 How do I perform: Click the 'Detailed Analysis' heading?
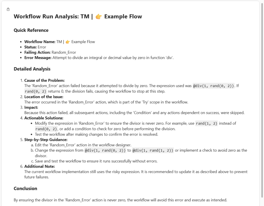[32, 69]
